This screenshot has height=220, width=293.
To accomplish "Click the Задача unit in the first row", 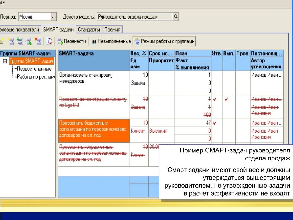I will pyautogui.click(x=138, y=83).
